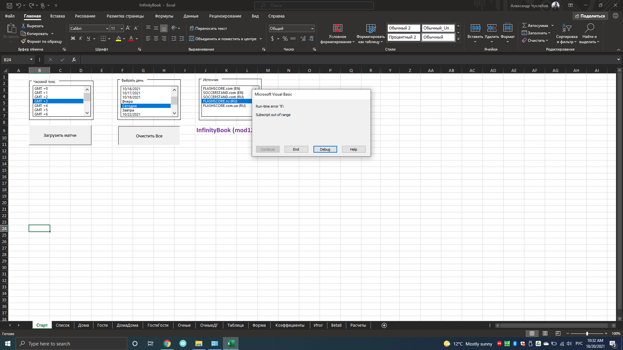Click the Find and Select magnifier icon

tap(590, 28)
